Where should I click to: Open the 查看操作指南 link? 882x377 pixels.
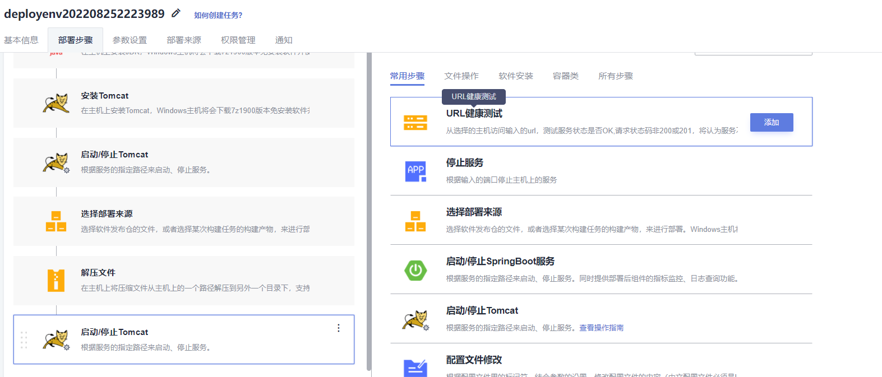pyautogui.click(x=601, y=328)
